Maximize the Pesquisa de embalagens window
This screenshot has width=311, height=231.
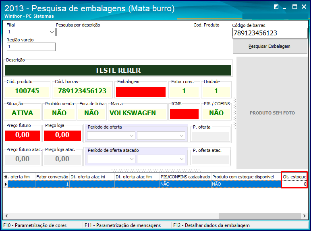[294, 7]
